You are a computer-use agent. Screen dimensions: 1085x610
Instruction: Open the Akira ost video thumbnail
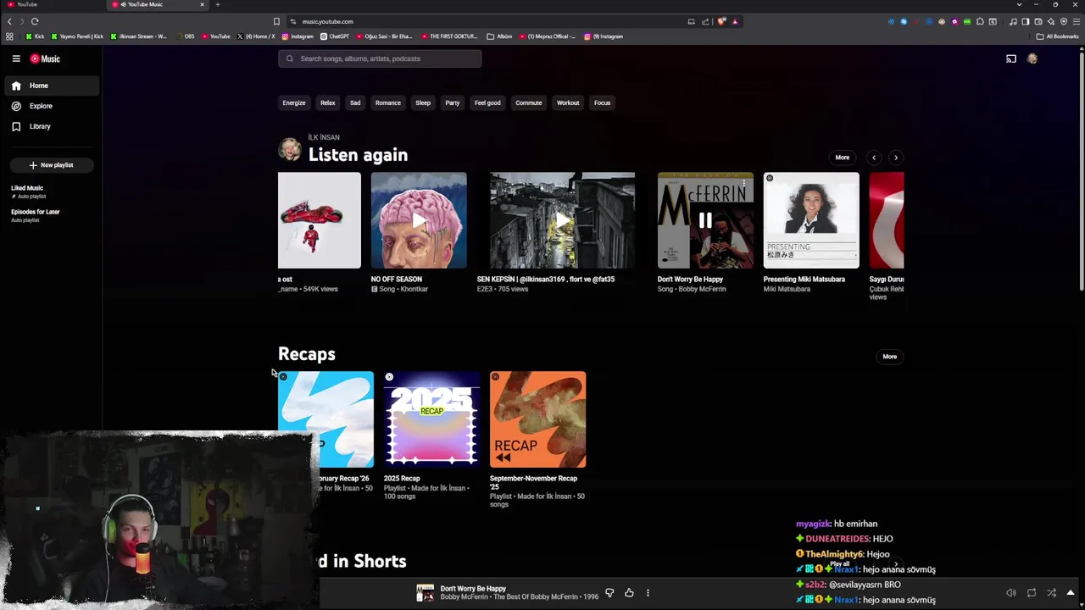[320, 220]
